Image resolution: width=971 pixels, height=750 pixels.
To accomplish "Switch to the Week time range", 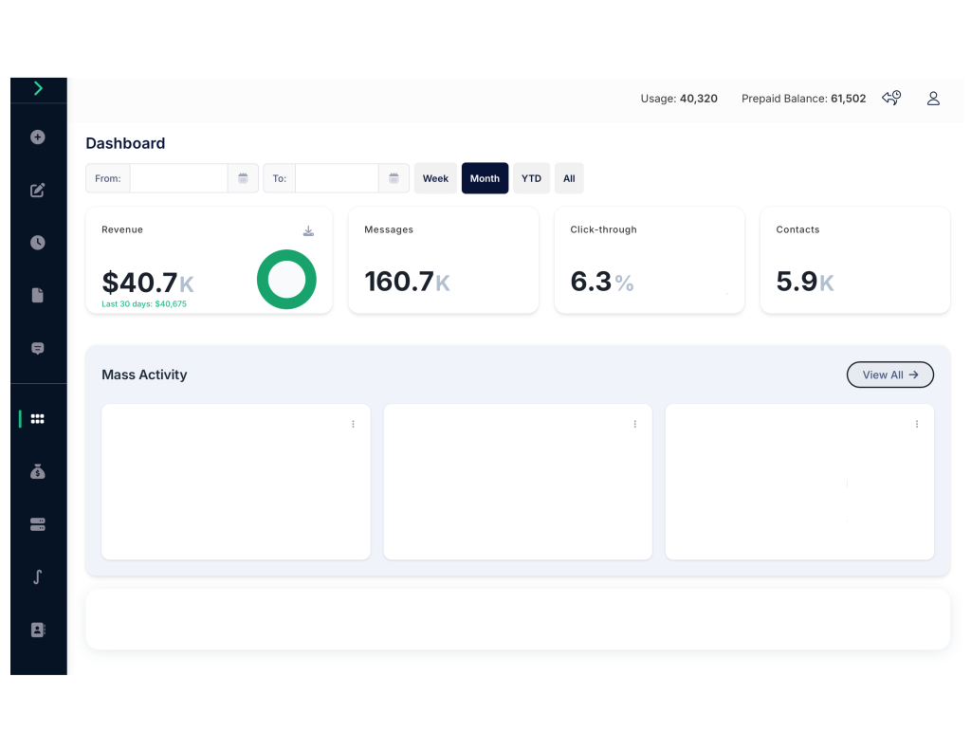I will [x=435, y=178].
